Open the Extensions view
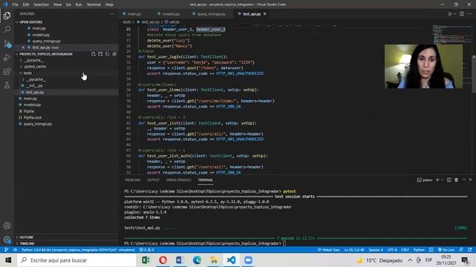The height and width of the screenshot is (267, 476). click(x=7, y=71)
